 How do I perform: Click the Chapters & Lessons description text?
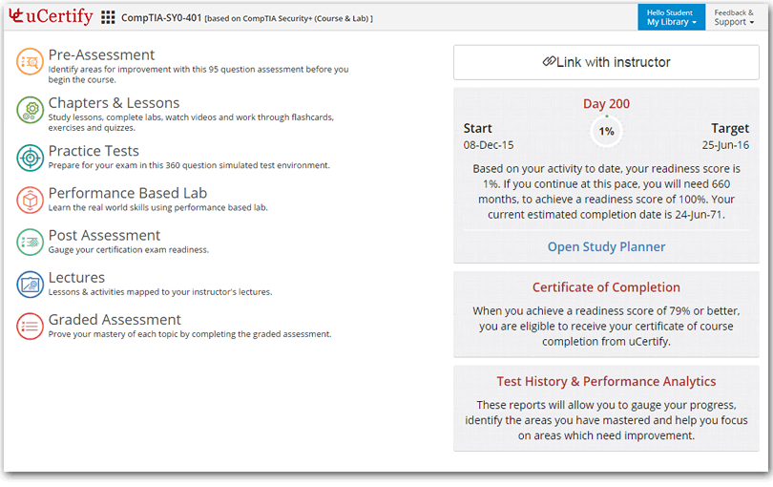coord(191,122)
